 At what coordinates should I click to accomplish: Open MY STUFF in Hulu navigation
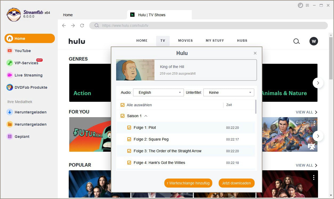(215, 41)
